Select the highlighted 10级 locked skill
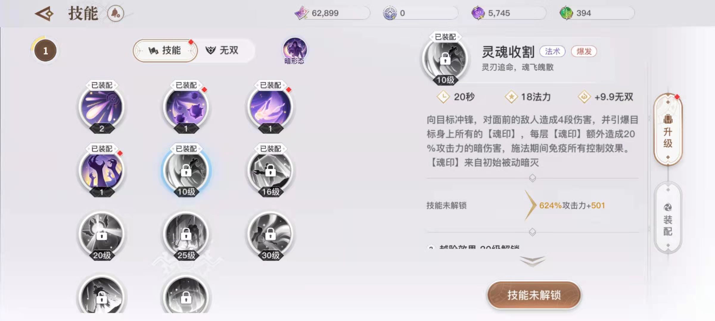Viewport: 715px width, 321px height. [186, 170]
